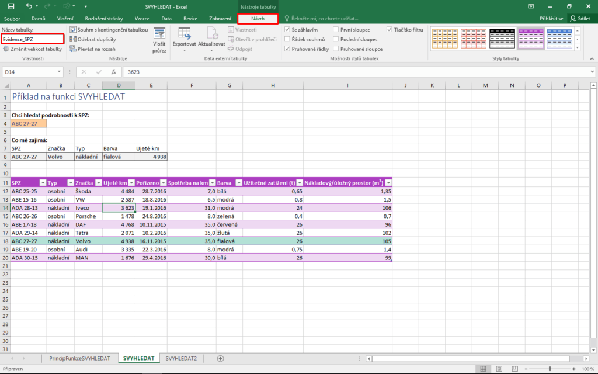This screenshot has height=374, width=598.
Task: Open the Vzorce ribbon tab
Action: tap(142, 19)
